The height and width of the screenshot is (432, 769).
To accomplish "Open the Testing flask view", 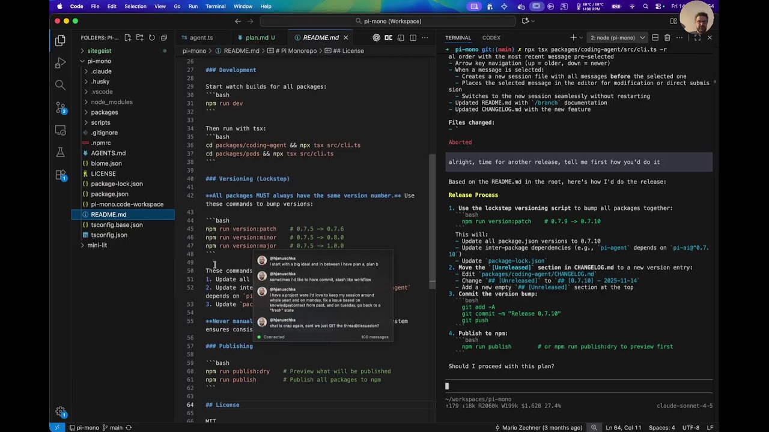I will click(60, 152).
